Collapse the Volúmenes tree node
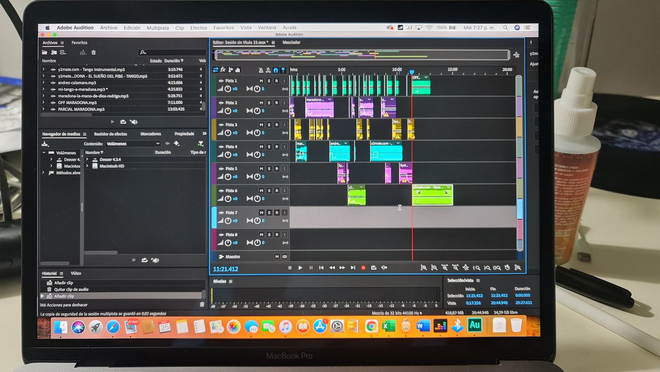Viewport: 660px width, 372px height. (x=44, y=152)
